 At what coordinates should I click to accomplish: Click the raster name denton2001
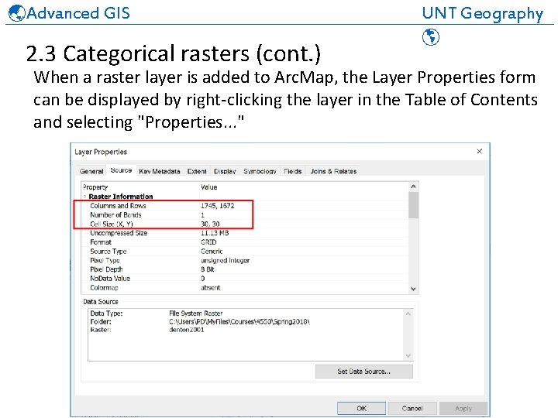click(187, 330)
